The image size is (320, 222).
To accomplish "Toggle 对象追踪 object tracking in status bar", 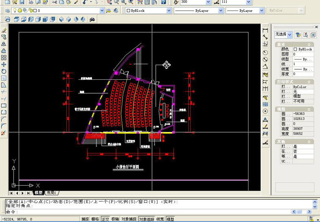I will tap(147, 219).
